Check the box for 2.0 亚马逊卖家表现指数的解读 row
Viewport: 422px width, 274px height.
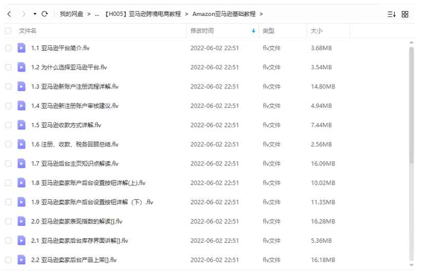point(8,221)
